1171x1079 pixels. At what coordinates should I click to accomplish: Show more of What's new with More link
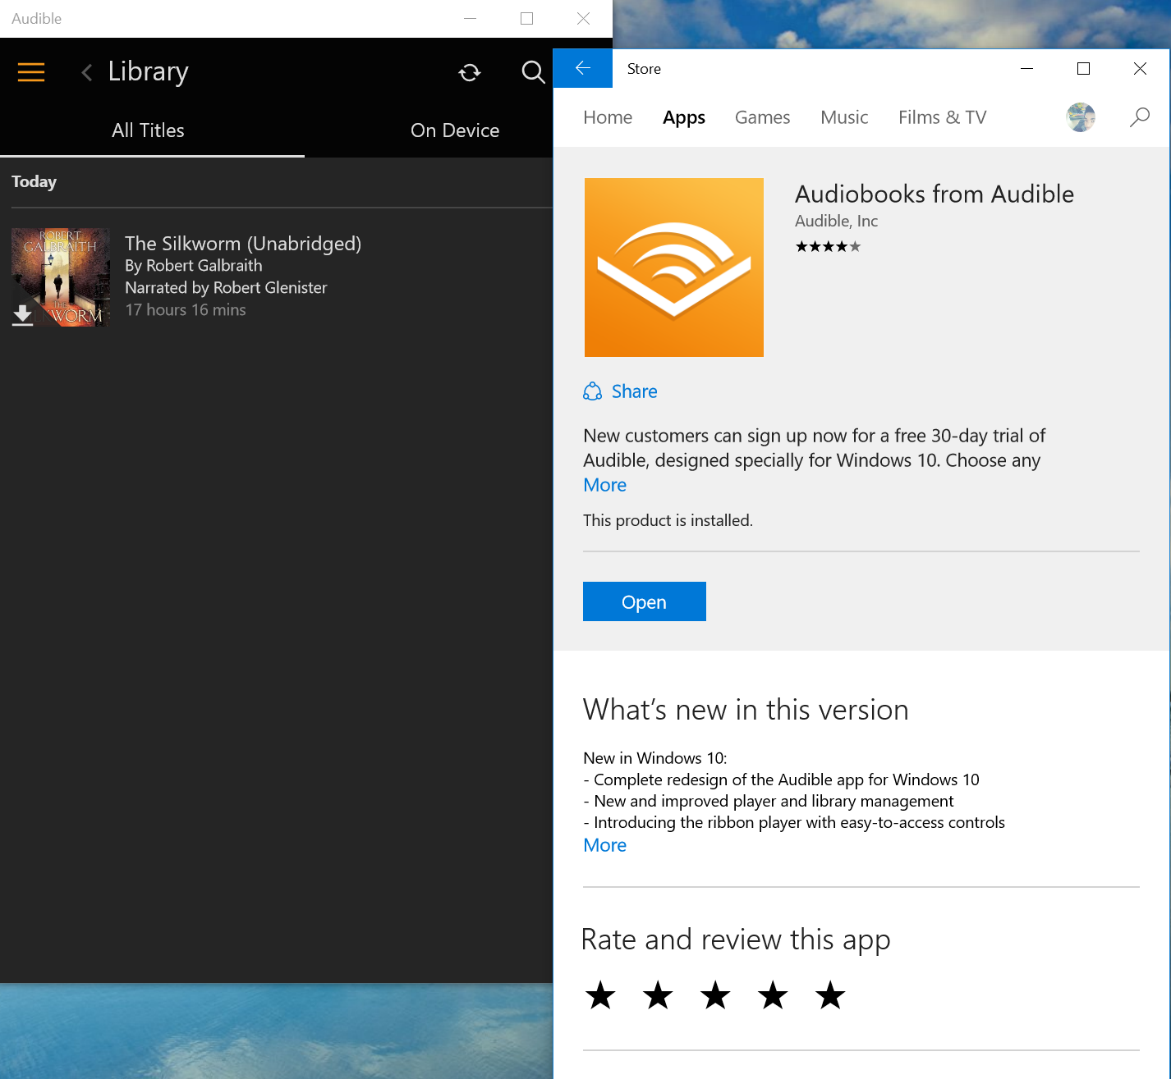604,845
